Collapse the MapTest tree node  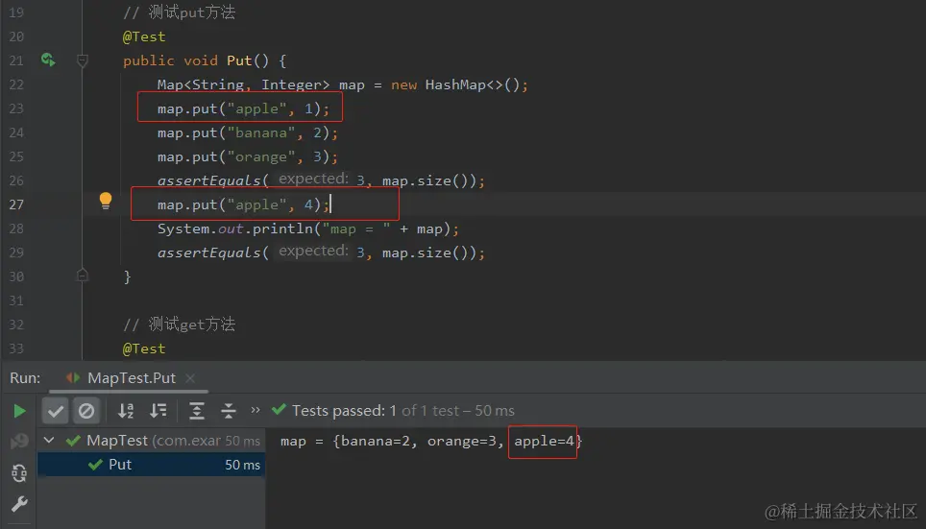[x=49, y=441]
